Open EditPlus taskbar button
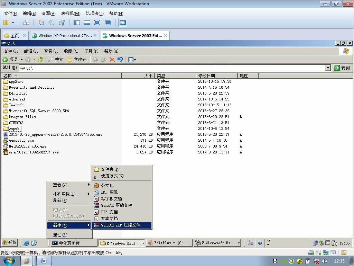 click(169, 243)
